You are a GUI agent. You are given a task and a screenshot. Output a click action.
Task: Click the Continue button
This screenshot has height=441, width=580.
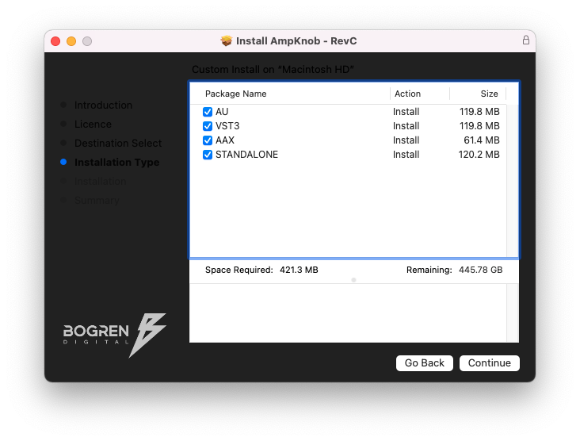click(490, 362)
